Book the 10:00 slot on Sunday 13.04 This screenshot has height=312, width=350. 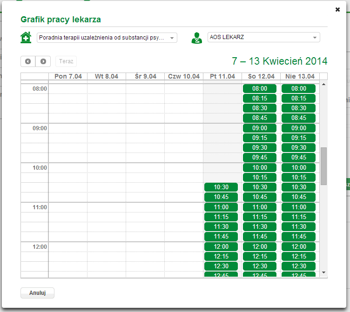(298, 168)
